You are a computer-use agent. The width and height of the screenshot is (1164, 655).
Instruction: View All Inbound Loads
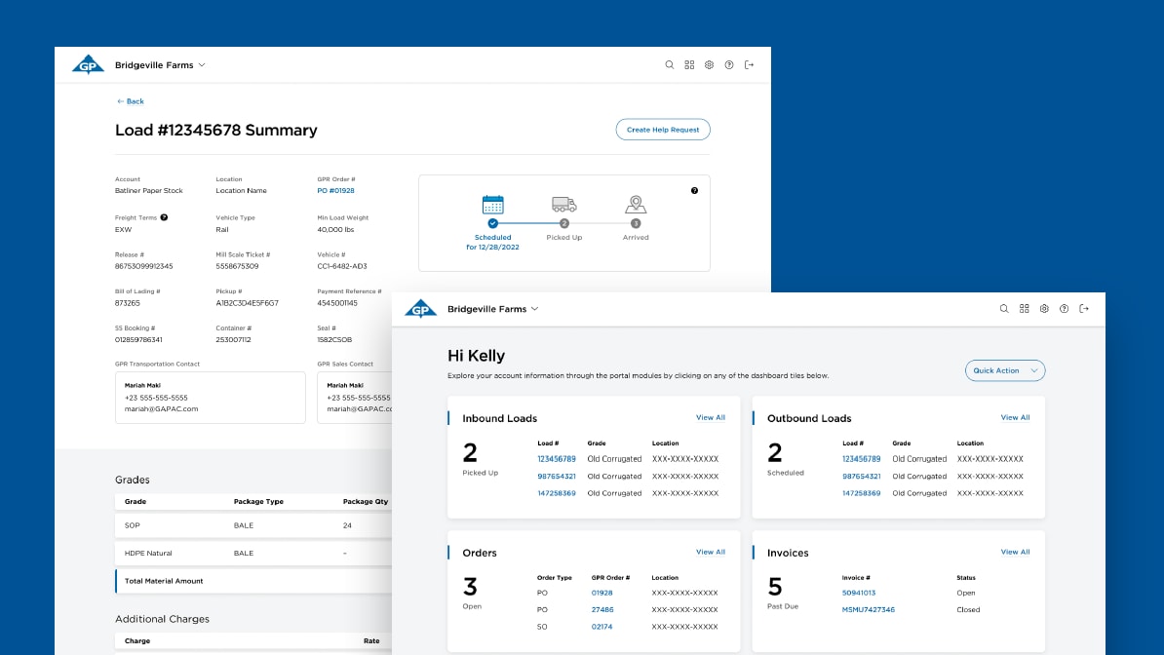[x=711, y=417]
